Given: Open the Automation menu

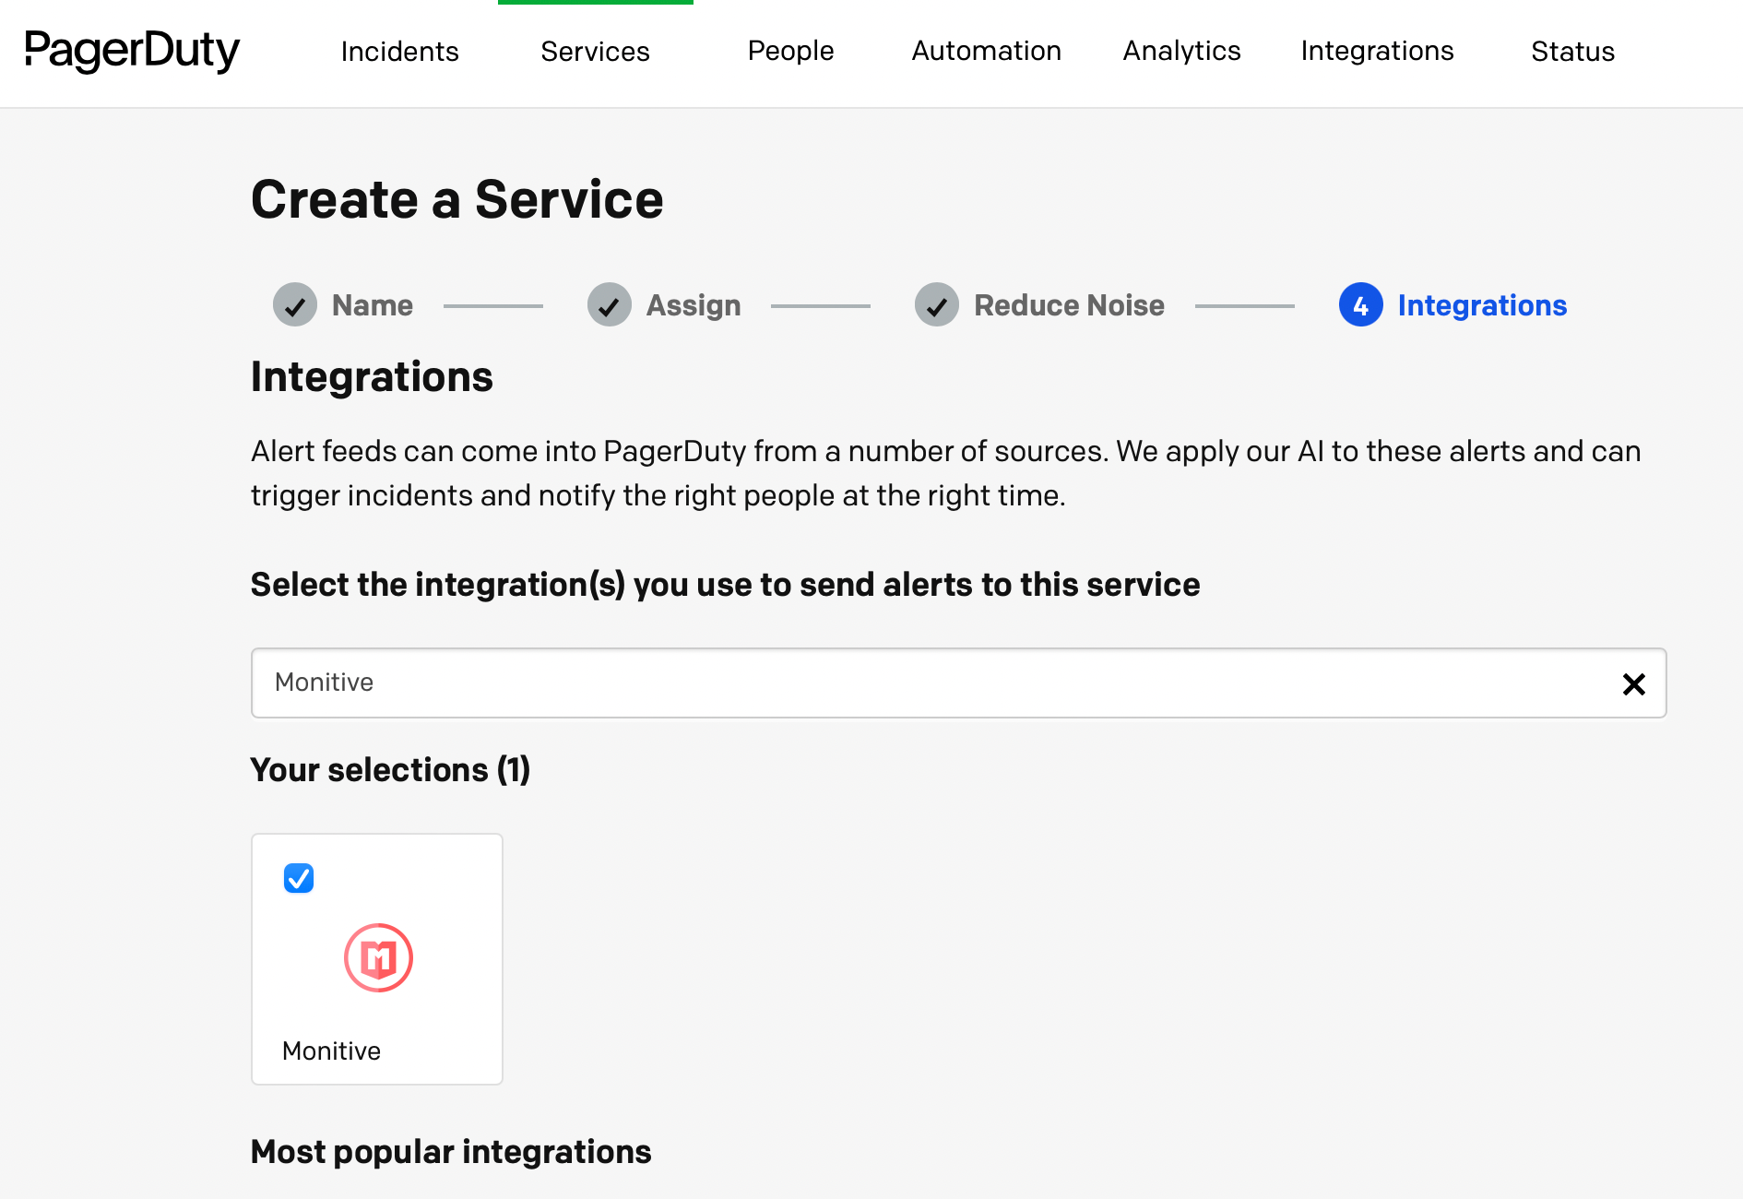Looking at the screenshot, I should pyautogui.click(x=986, y=52).
